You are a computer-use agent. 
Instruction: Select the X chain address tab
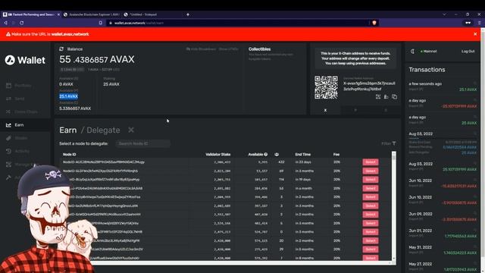[x=325, y=110]
